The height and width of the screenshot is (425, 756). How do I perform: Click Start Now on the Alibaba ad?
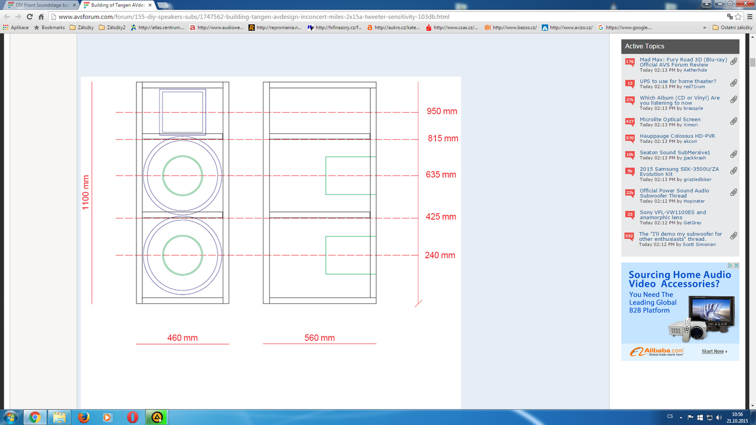coord(714,351)
